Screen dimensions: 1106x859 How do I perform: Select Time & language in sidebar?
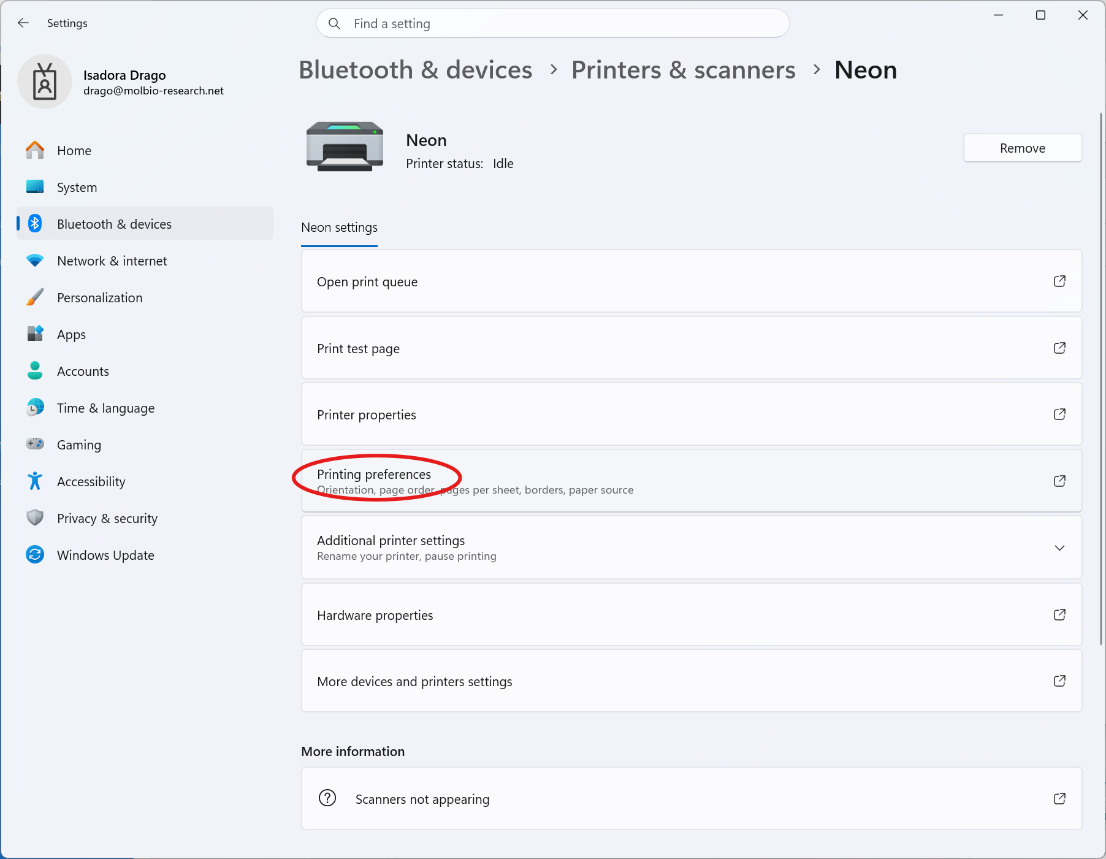[145, 408]
